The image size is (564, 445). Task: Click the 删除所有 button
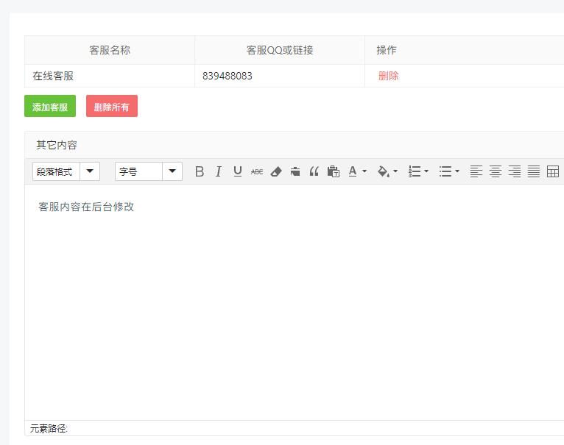click(x=112, y=106)
